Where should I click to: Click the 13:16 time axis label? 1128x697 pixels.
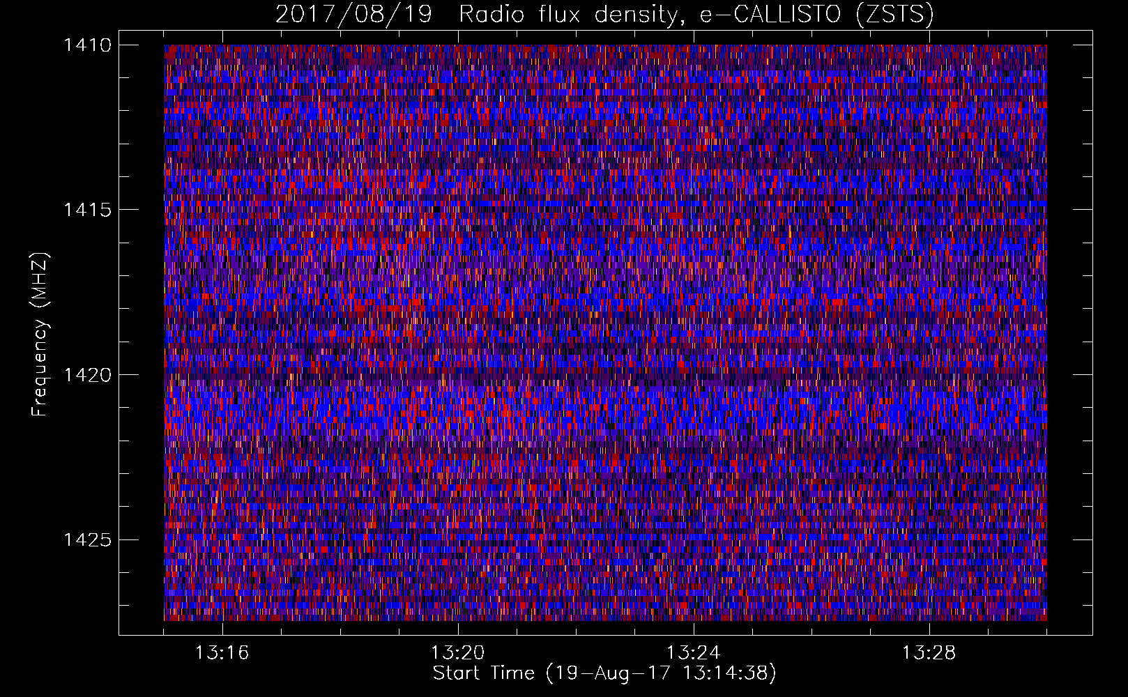pyautogui.click(x=222, y=653)
